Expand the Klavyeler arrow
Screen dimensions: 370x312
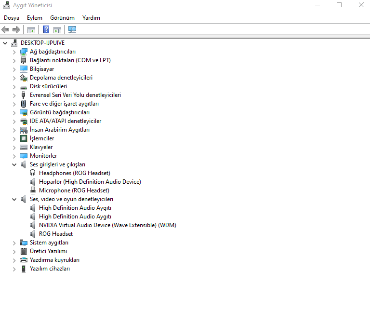[x=14, y=148]
